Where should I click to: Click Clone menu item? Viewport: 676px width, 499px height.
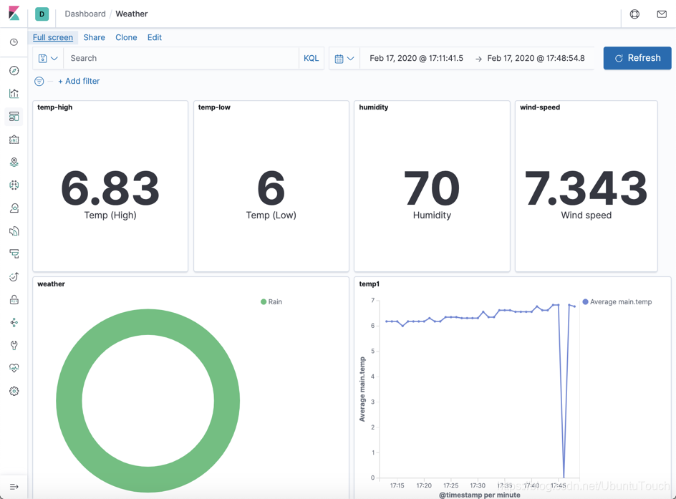tap(126, 37)
